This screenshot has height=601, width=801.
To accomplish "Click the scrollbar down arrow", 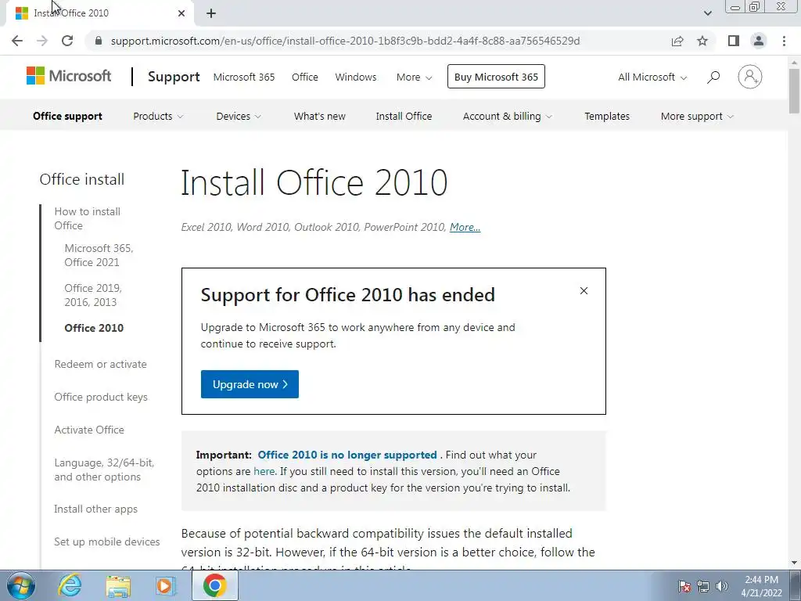I will coord(794,563).
